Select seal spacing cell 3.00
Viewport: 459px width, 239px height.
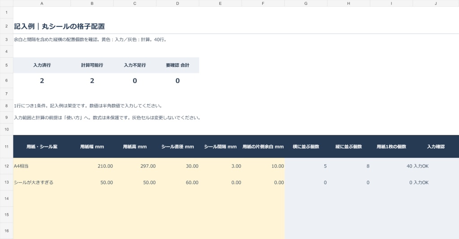(x=220, y=166)
